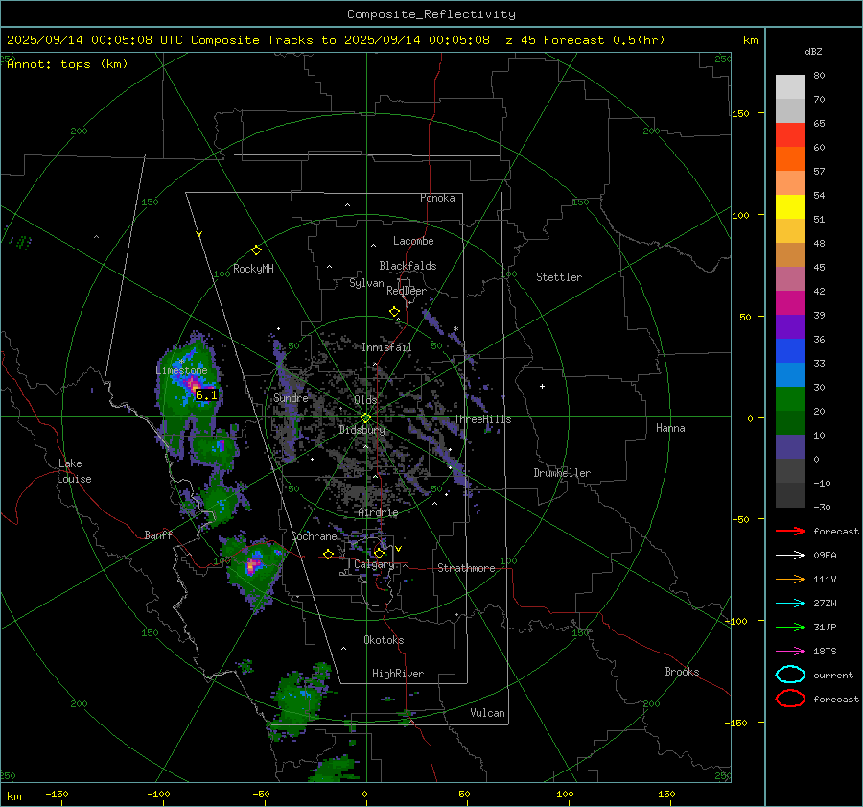Click the Lake Louise label
863x807 pixels.
74,471
